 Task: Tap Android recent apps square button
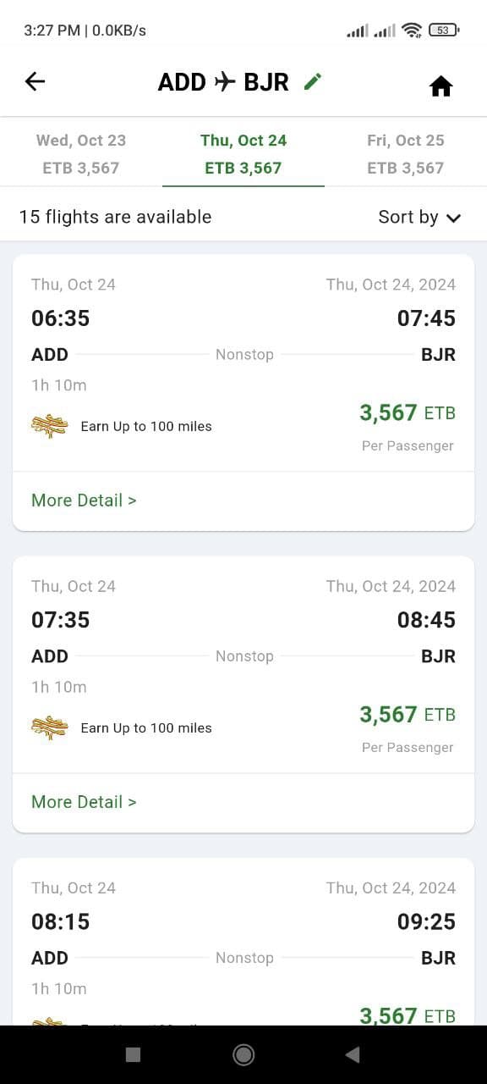pos(133,1054)
